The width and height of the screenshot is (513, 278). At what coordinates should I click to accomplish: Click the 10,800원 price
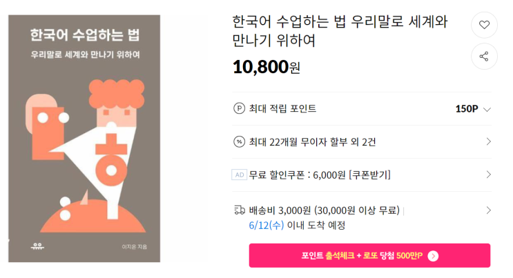pos(267,67)
